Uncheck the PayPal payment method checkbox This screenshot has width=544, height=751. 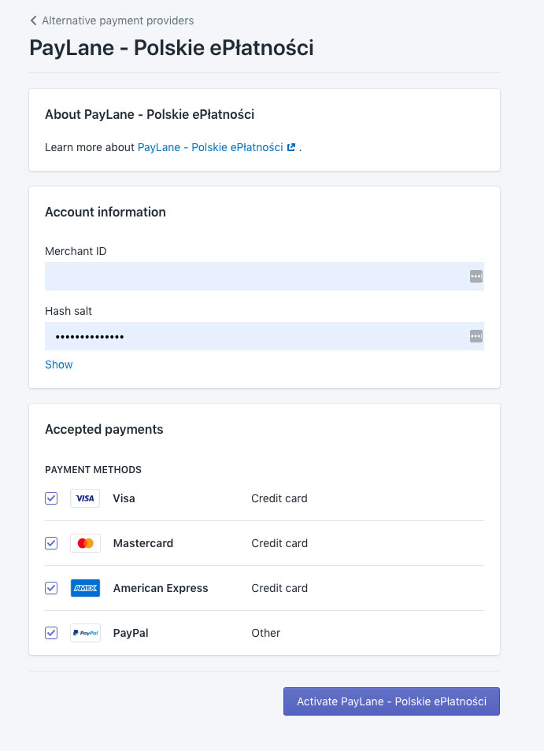(51, 633)
